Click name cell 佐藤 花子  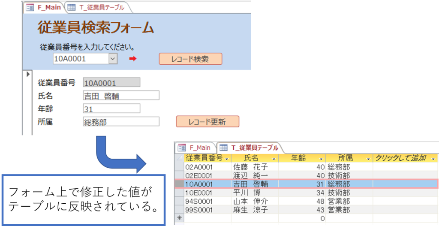pos(255,167)
